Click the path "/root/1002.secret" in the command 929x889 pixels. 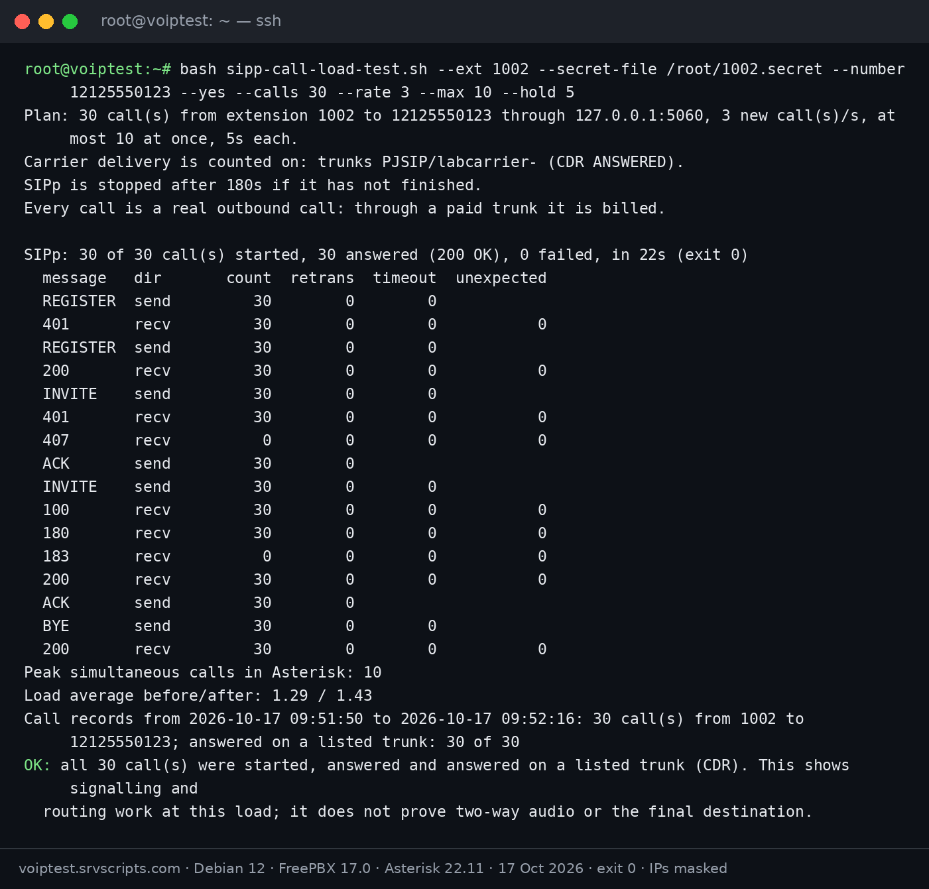tap(745, 69)
